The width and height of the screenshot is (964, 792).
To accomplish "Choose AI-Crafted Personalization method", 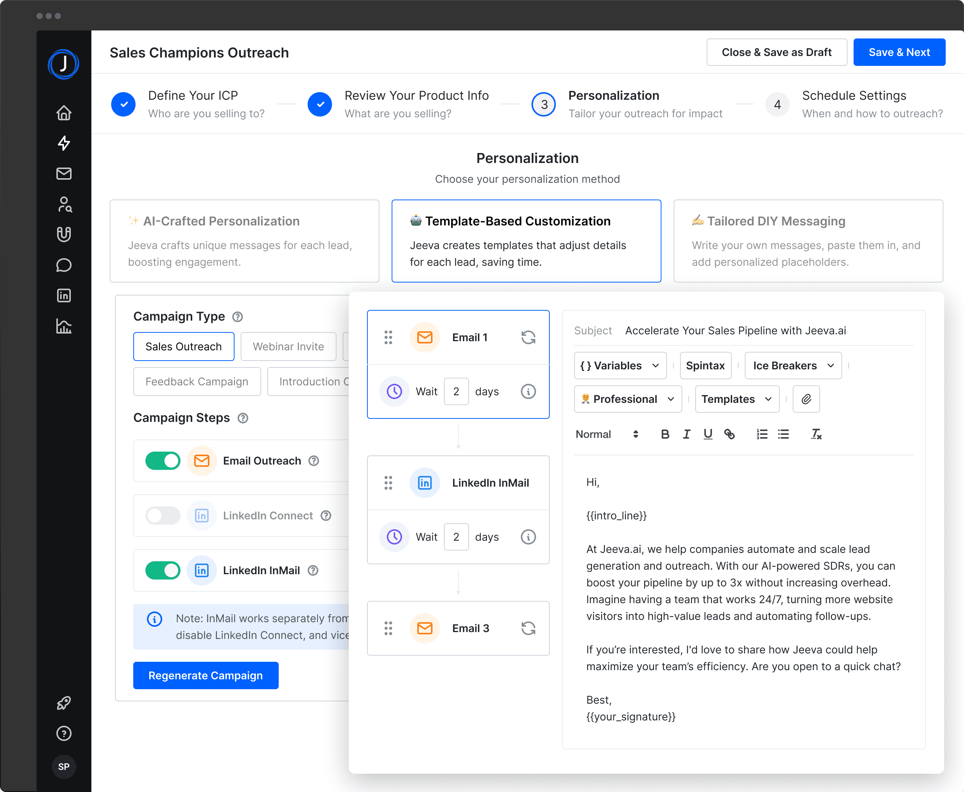I will coord(244,241).
